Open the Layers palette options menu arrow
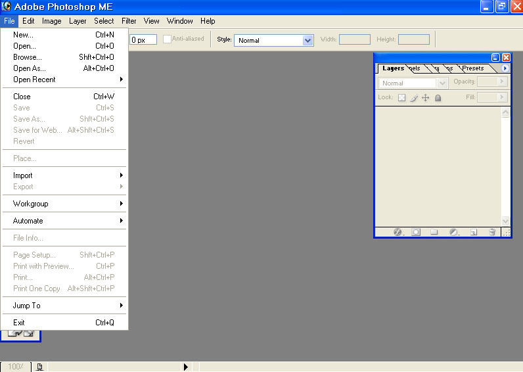 [x=505, y=68]
